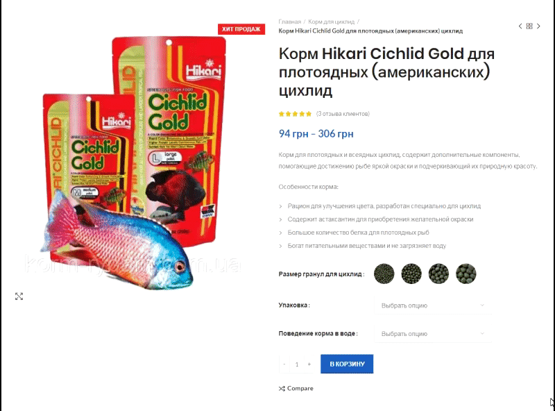Click the Compare shuffle icon

pos(282,389)
